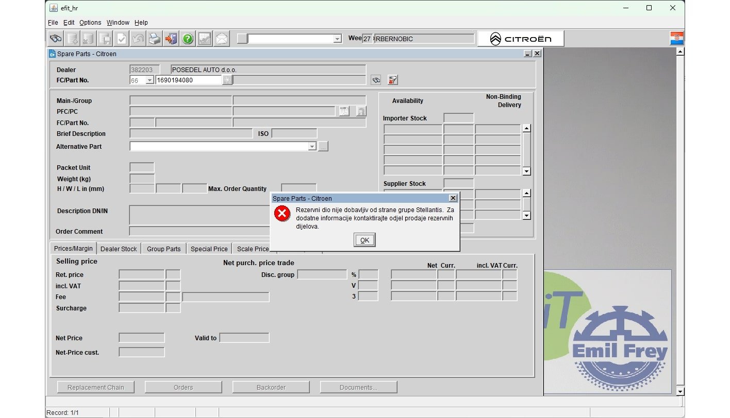Click the Croatian flag icon
The width and height of the screenshot is (730, 418).
(x=677, y=38)
